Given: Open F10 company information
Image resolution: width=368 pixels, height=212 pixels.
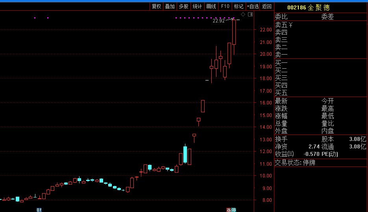Looking at the screenshot, I should coord(225,7).
